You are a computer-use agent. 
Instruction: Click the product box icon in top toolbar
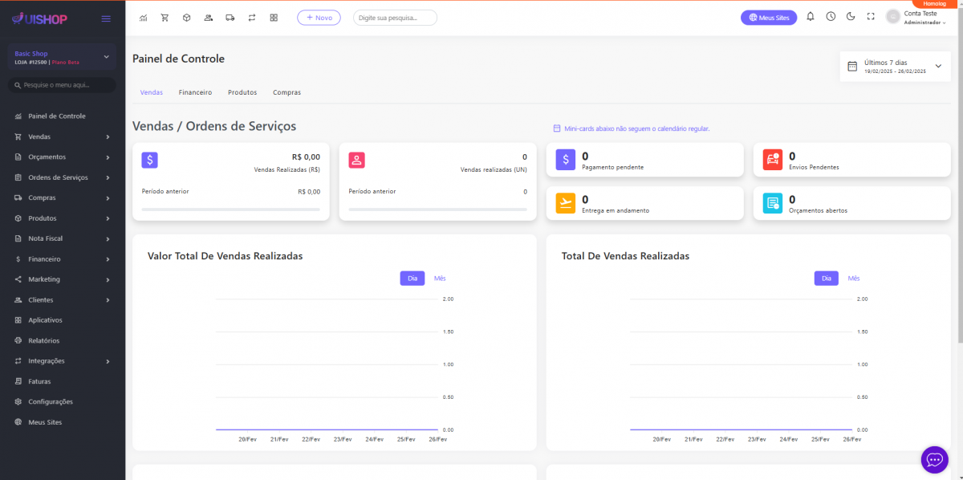click(186, 18)
